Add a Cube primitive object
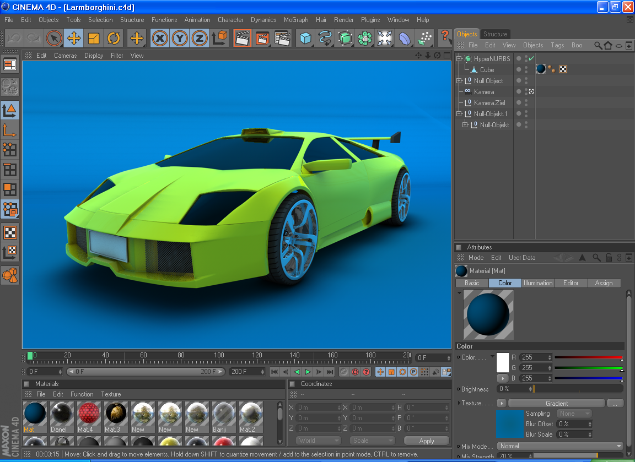Screen dimensions: 635x462 tap(305, 38)
